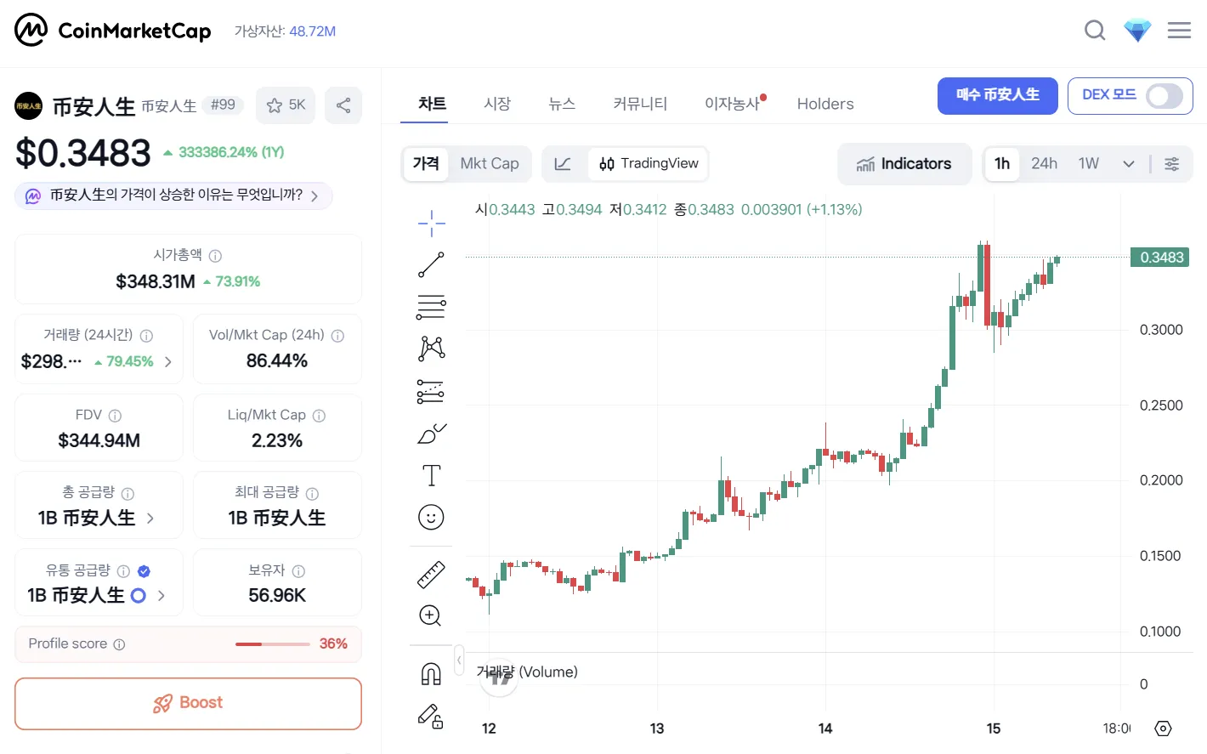The image size is (1207, 754).
Task: Click the Profile score progress bar
Action: pyautogui.click(x=272, y=644)
